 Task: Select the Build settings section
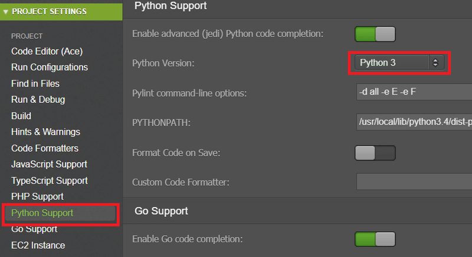coord(21,116)
